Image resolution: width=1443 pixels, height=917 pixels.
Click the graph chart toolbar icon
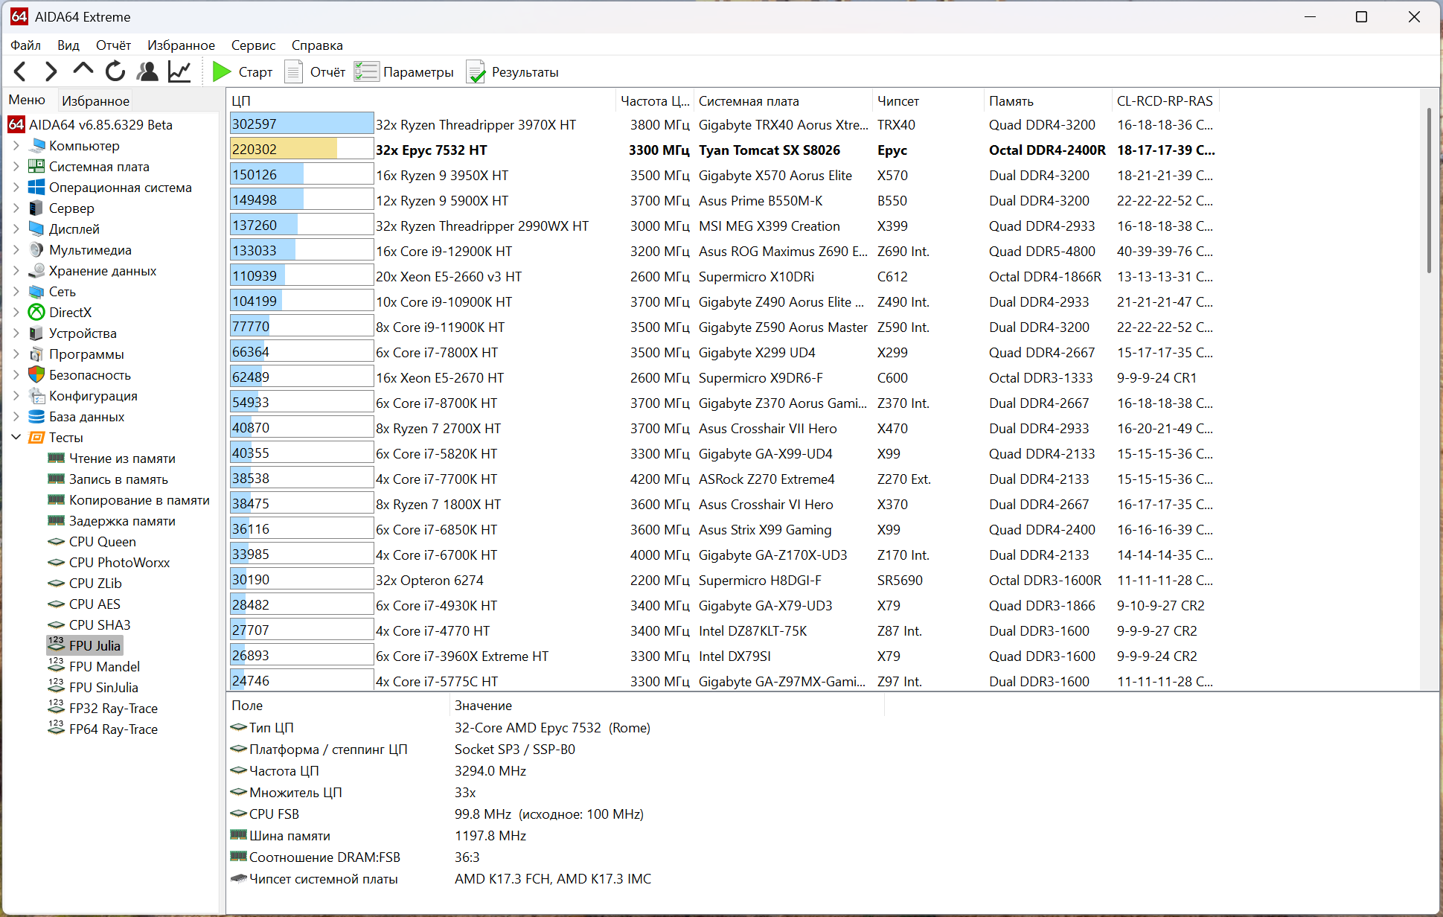[x=179, y=71]
